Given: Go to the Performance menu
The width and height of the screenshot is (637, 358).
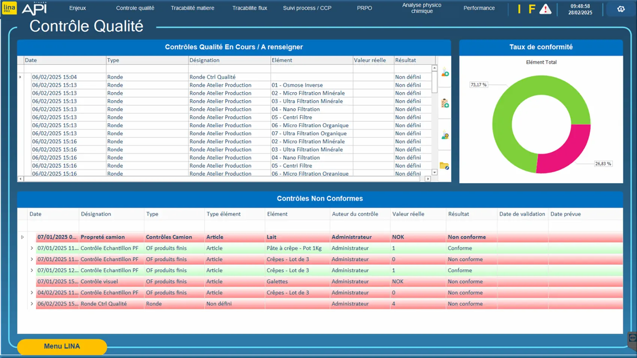Looking at the screenshot, I should click(x=479, y=8).
